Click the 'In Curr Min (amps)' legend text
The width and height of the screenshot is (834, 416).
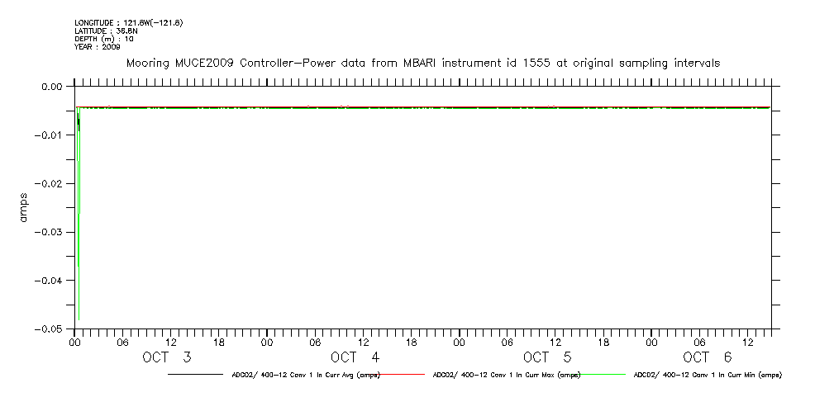click(707, 375)
